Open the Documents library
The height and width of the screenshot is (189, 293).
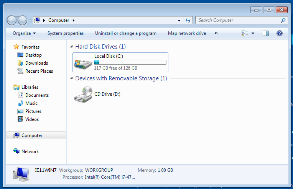tap(37, 95)
